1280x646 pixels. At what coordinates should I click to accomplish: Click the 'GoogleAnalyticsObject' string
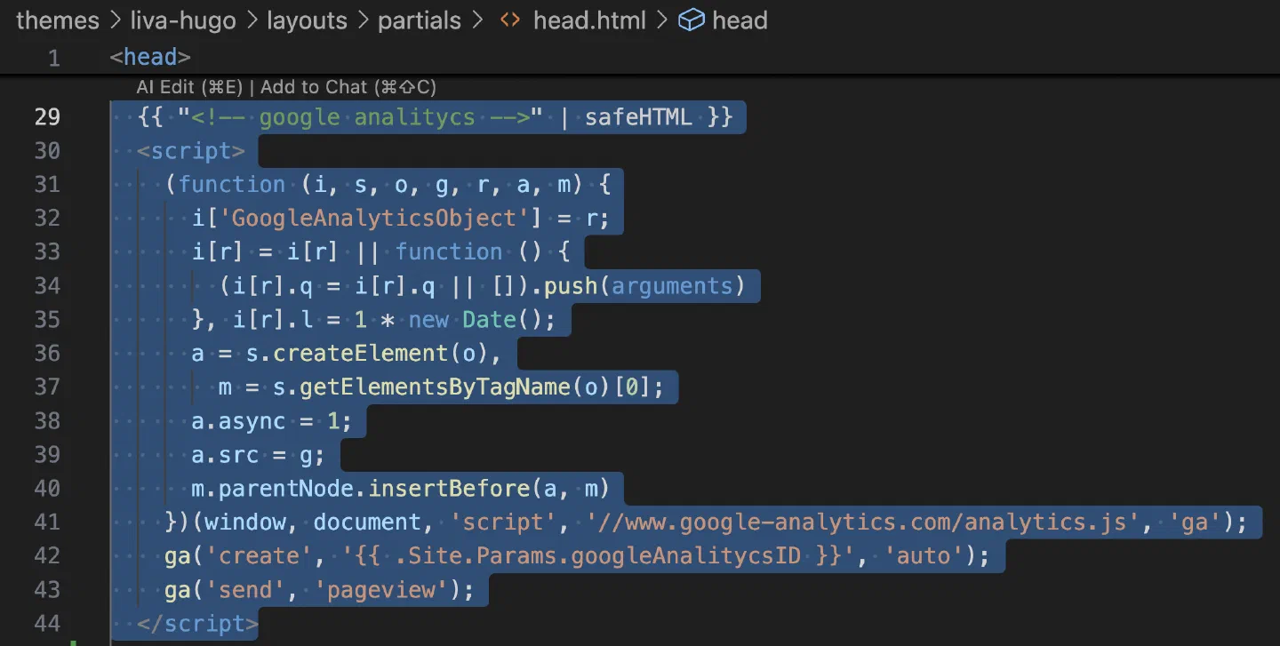(x=373, y=218)
